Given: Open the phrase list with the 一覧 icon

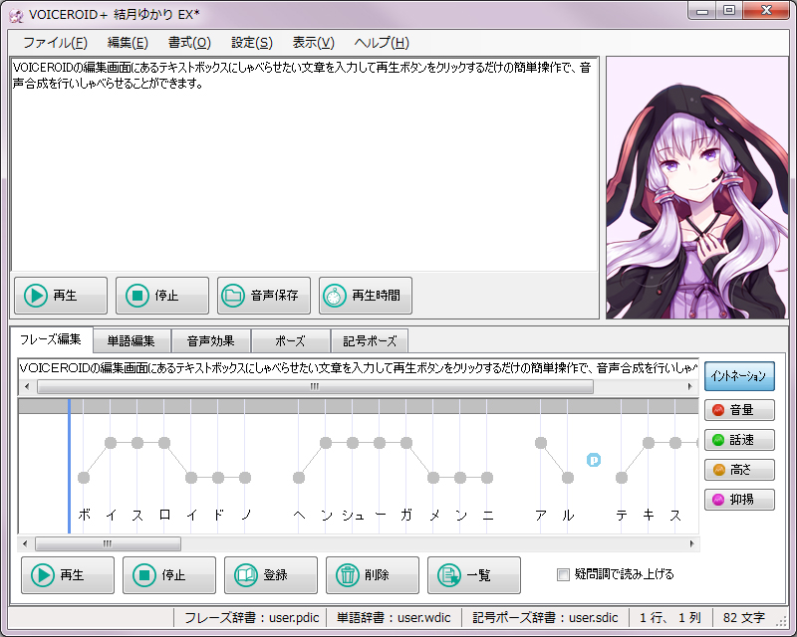Looking at the screenshot, I should tap(474, 575).
